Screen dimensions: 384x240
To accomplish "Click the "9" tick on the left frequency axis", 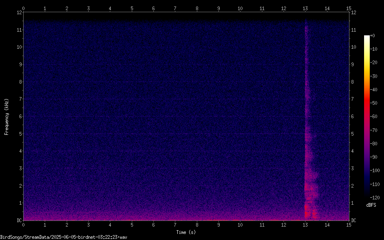I will pos(20,65).
